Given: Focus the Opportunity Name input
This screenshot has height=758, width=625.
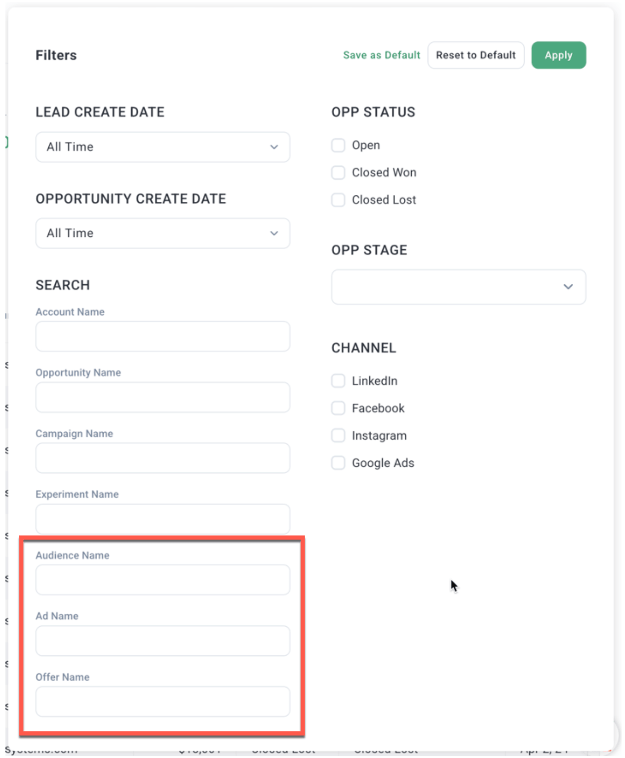Looking at the screenshot, I should [162, 397].
